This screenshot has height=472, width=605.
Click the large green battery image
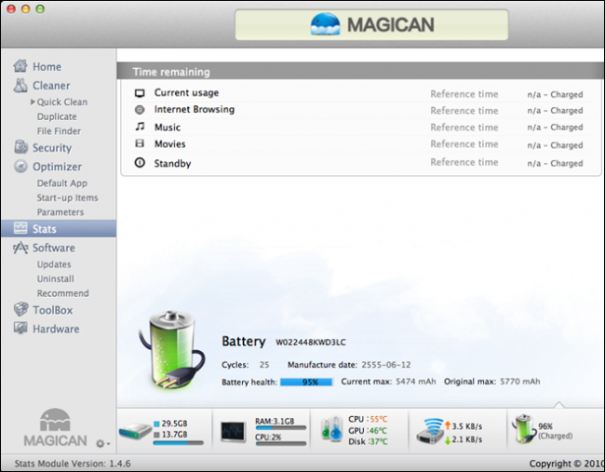tap(171, 351)
